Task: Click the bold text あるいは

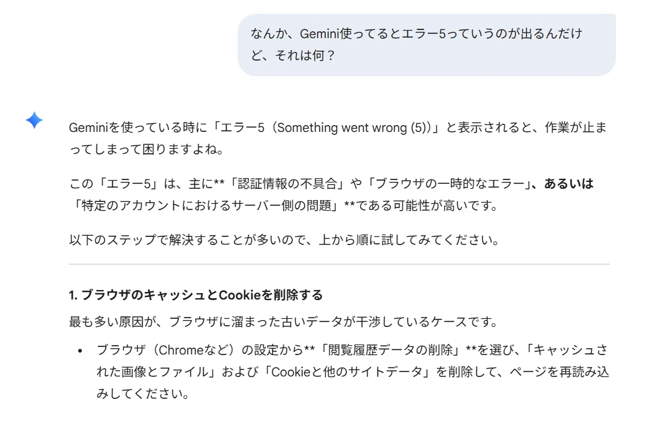Action: click(x=568, y=183)
